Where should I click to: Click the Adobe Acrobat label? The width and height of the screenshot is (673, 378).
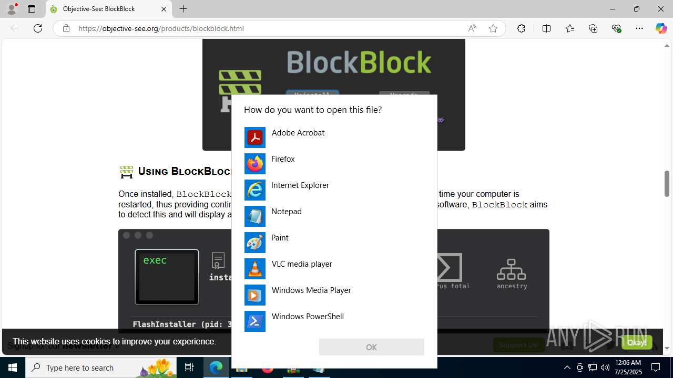pos(298,133)
